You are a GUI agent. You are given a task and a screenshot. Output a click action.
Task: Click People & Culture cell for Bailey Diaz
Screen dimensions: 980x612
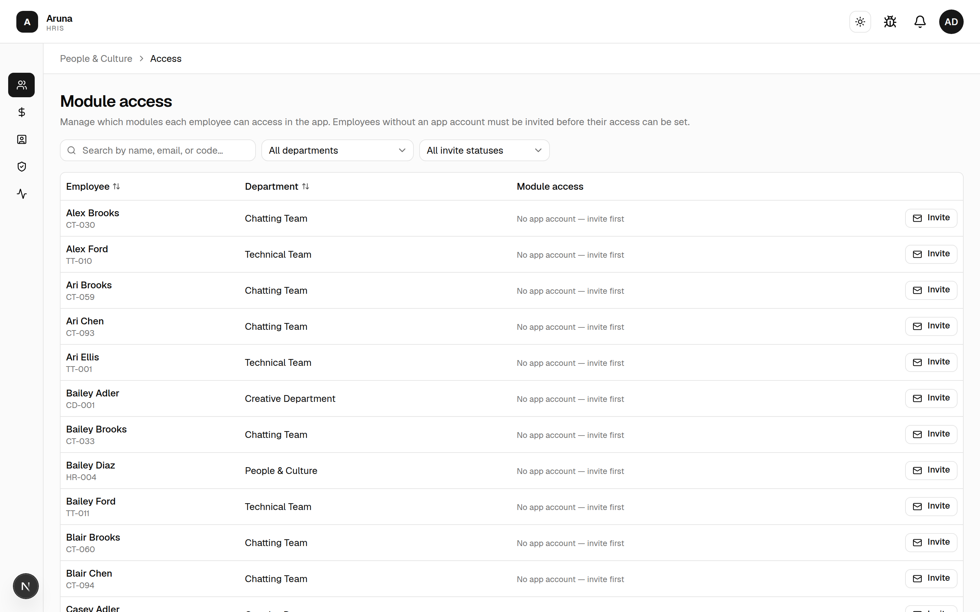281,471
